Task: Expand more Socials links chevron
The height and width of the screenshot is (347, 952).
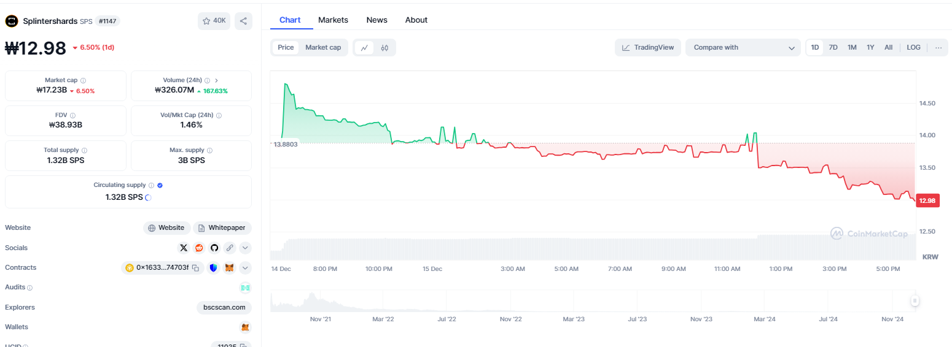Action: [x=245, y=248]
